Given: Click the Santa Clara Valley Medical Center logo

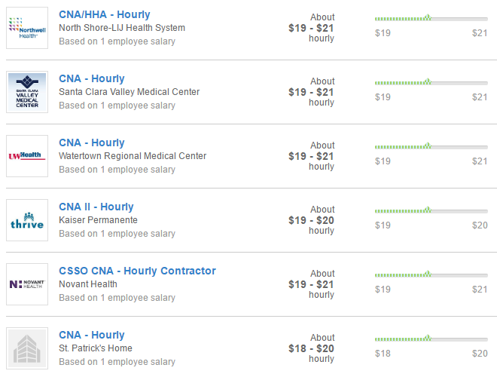Looking at the screenshot, I should [27, 92].
